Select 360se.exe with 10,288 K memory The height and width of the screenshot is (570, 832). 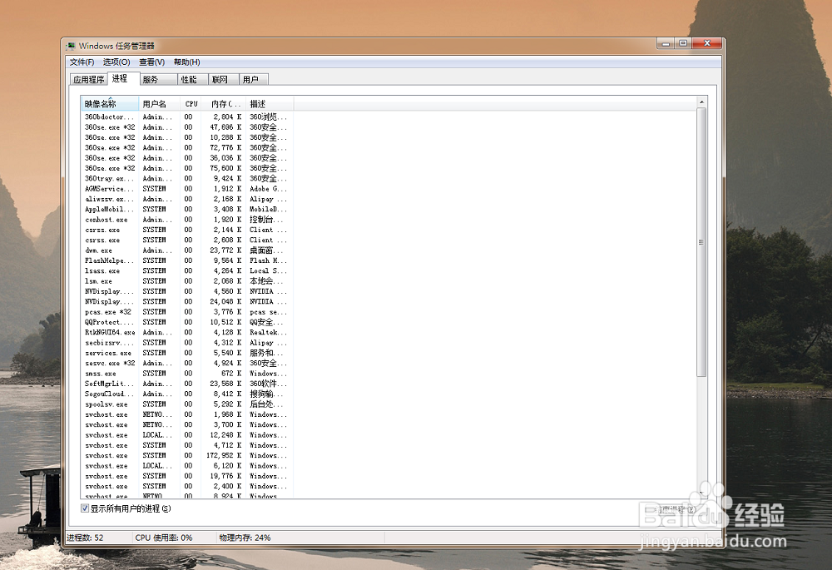pos(187,137)
